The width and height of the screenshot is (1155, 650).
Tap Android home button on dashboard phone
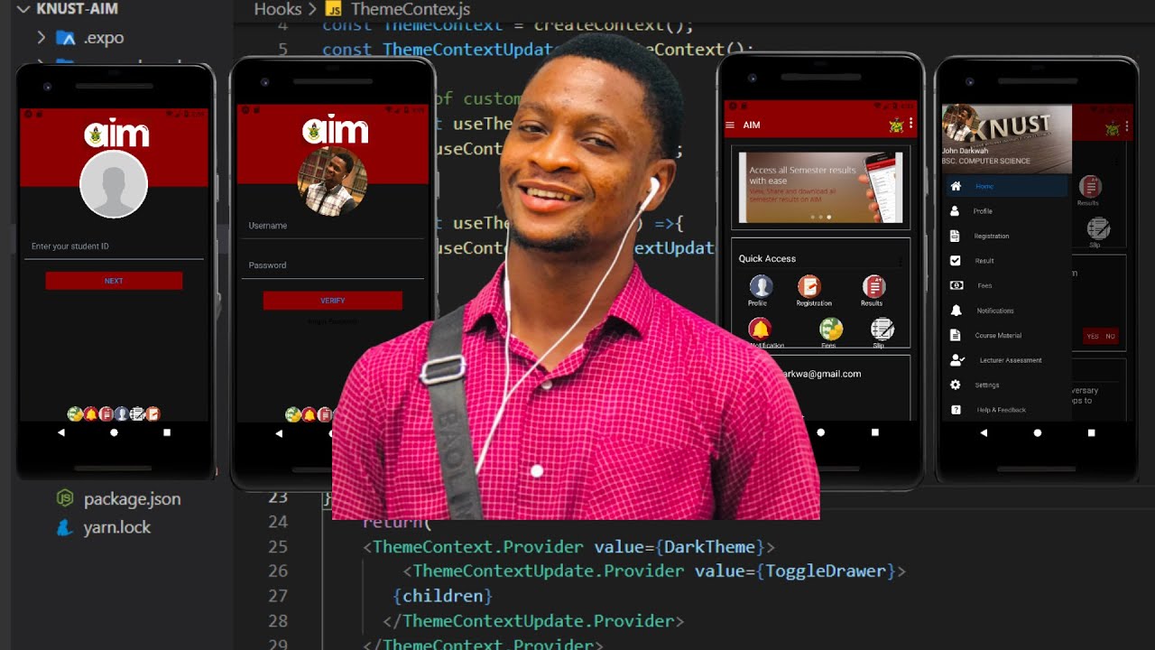[820, 433]
